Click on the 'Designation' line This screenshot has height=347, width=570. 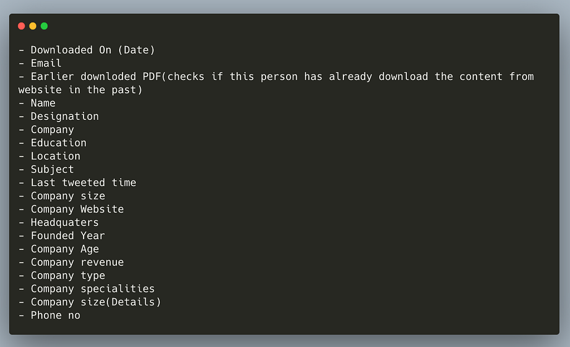[x=59, y=117]
